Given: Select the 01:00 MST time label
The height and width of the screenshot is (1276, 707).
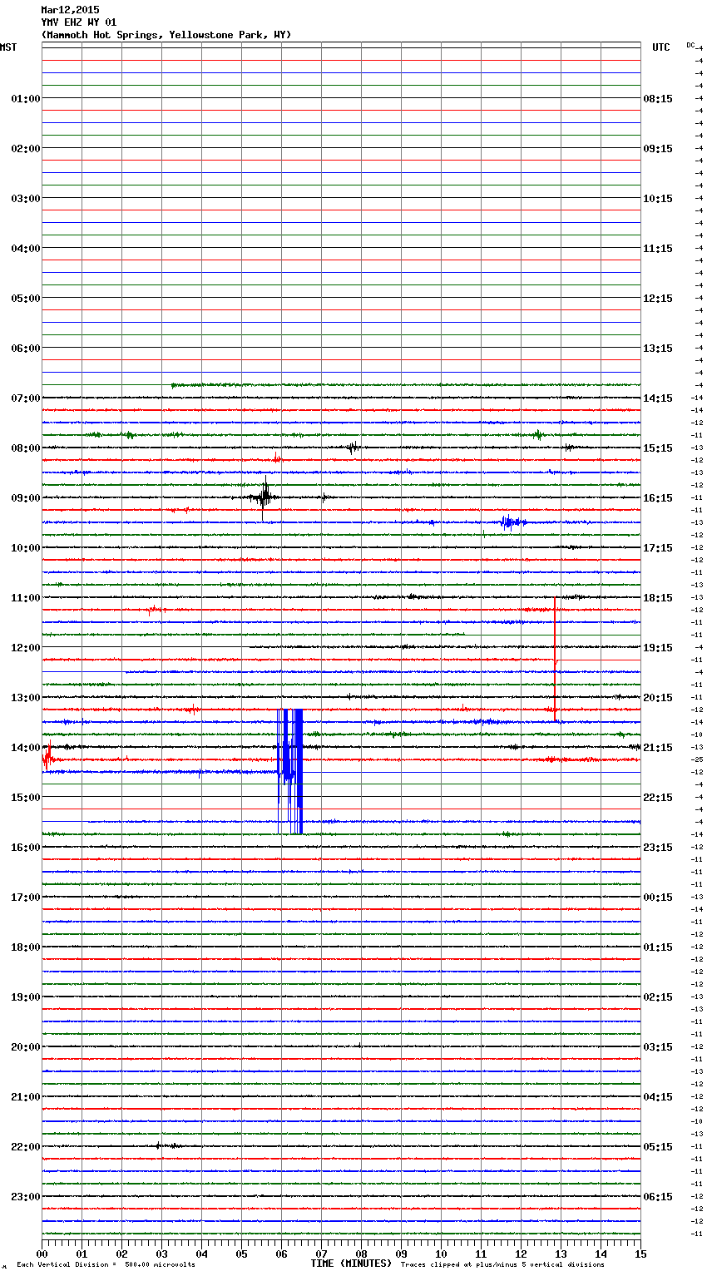Looking at the screenshot, I should [x=26, y=99].
